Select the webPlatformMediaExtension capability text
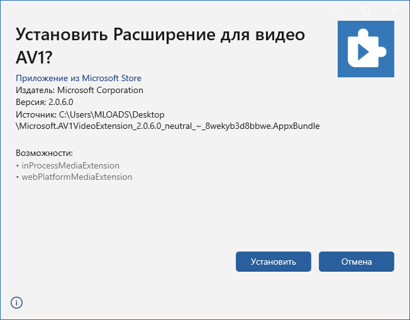This screenshot has height=320, width=410. [77, 177]
